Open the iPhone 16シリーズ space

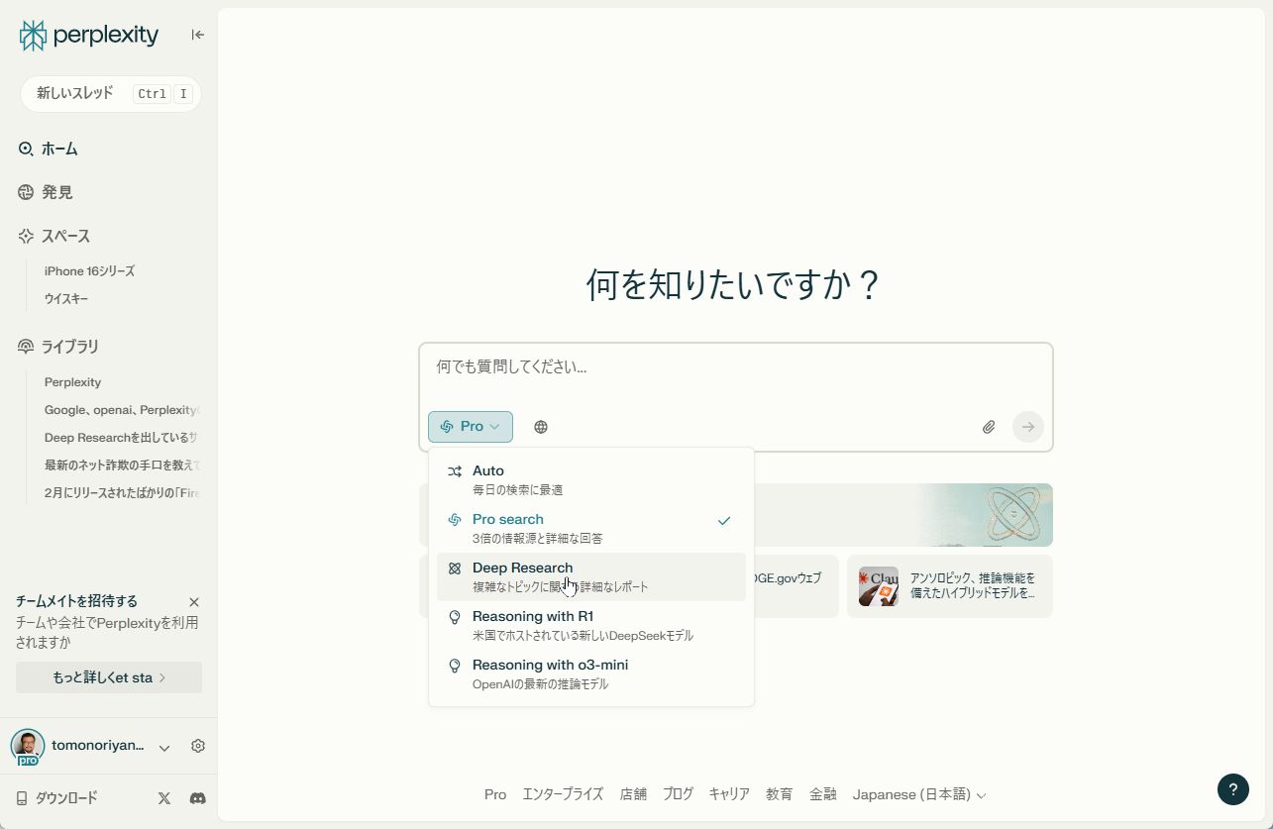[x=89, y=271]
